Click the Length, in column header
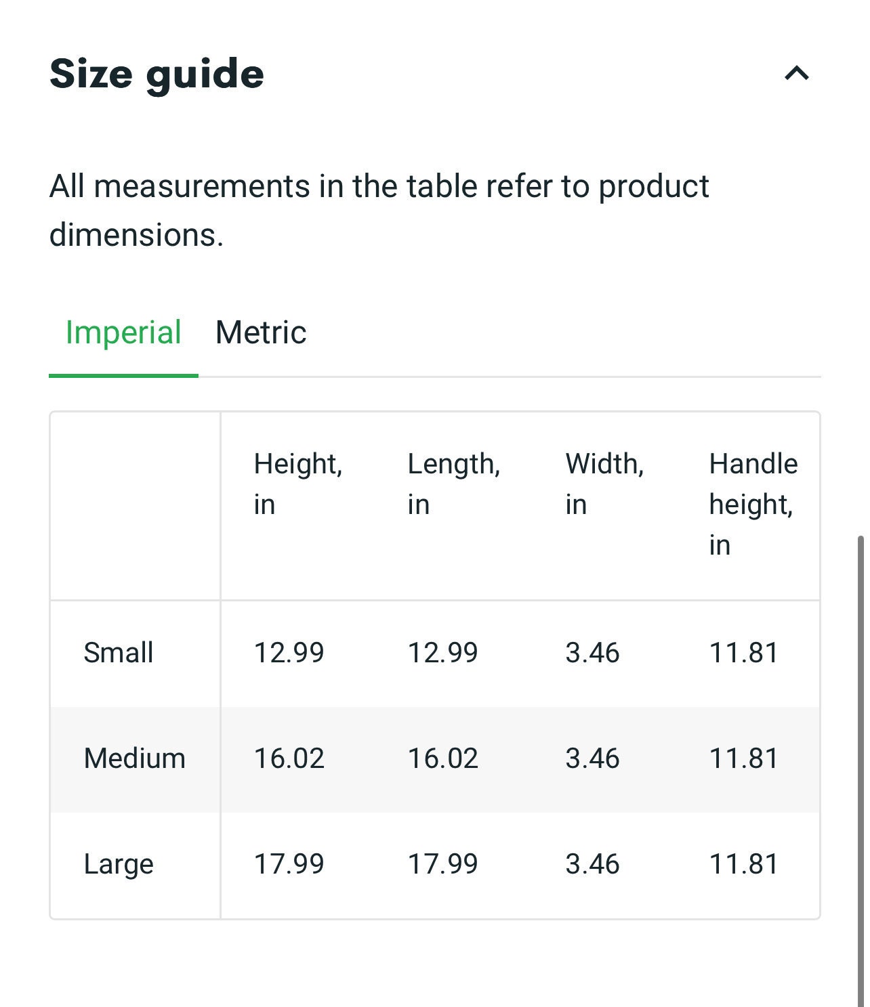Image resolution: width=870 pixels, height=1007 pixels. [x=454, y=484]
